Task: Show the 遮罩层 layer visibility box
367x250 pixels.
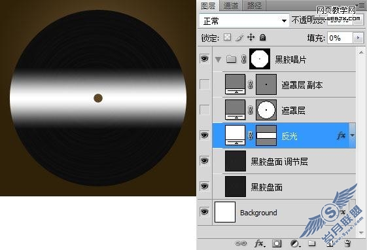Action: point(204,109)
